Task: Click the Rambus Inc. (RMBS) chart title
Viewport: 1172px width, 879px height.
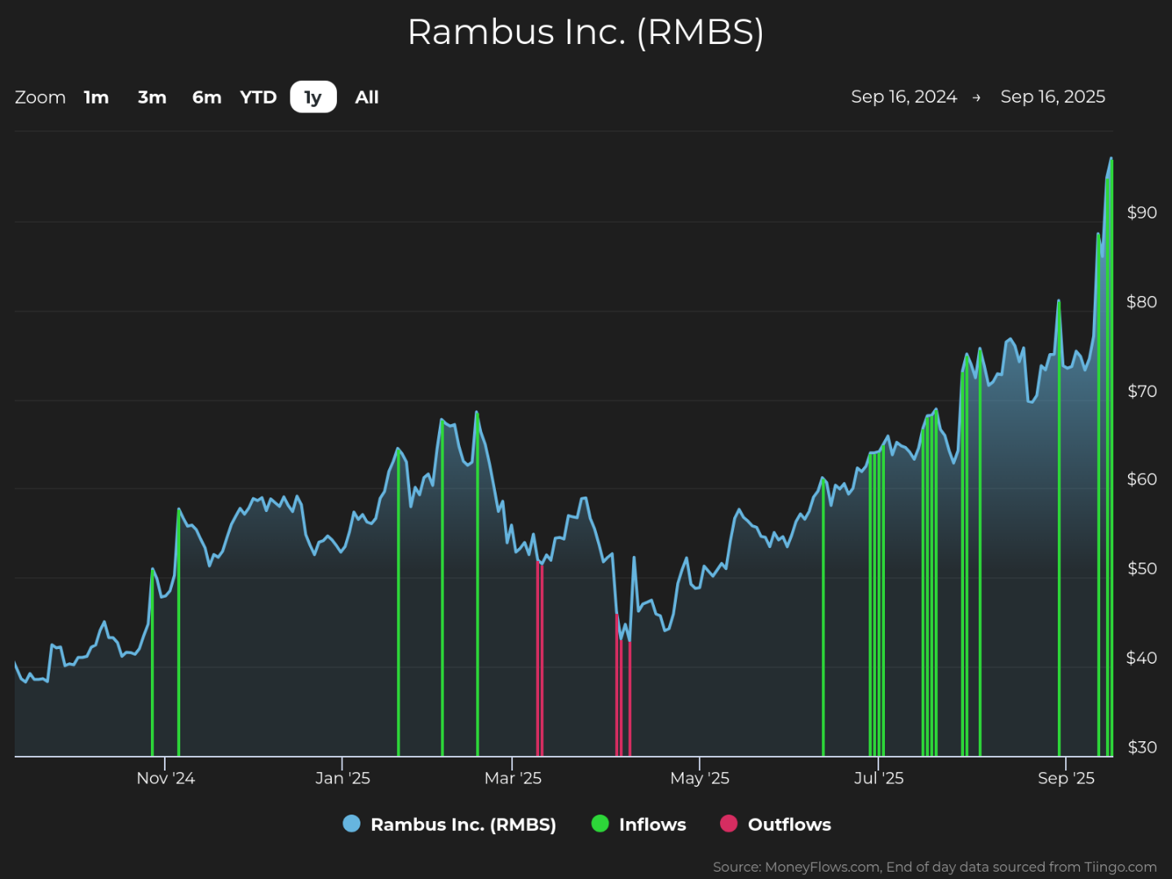Action: [x=586, y=33]
